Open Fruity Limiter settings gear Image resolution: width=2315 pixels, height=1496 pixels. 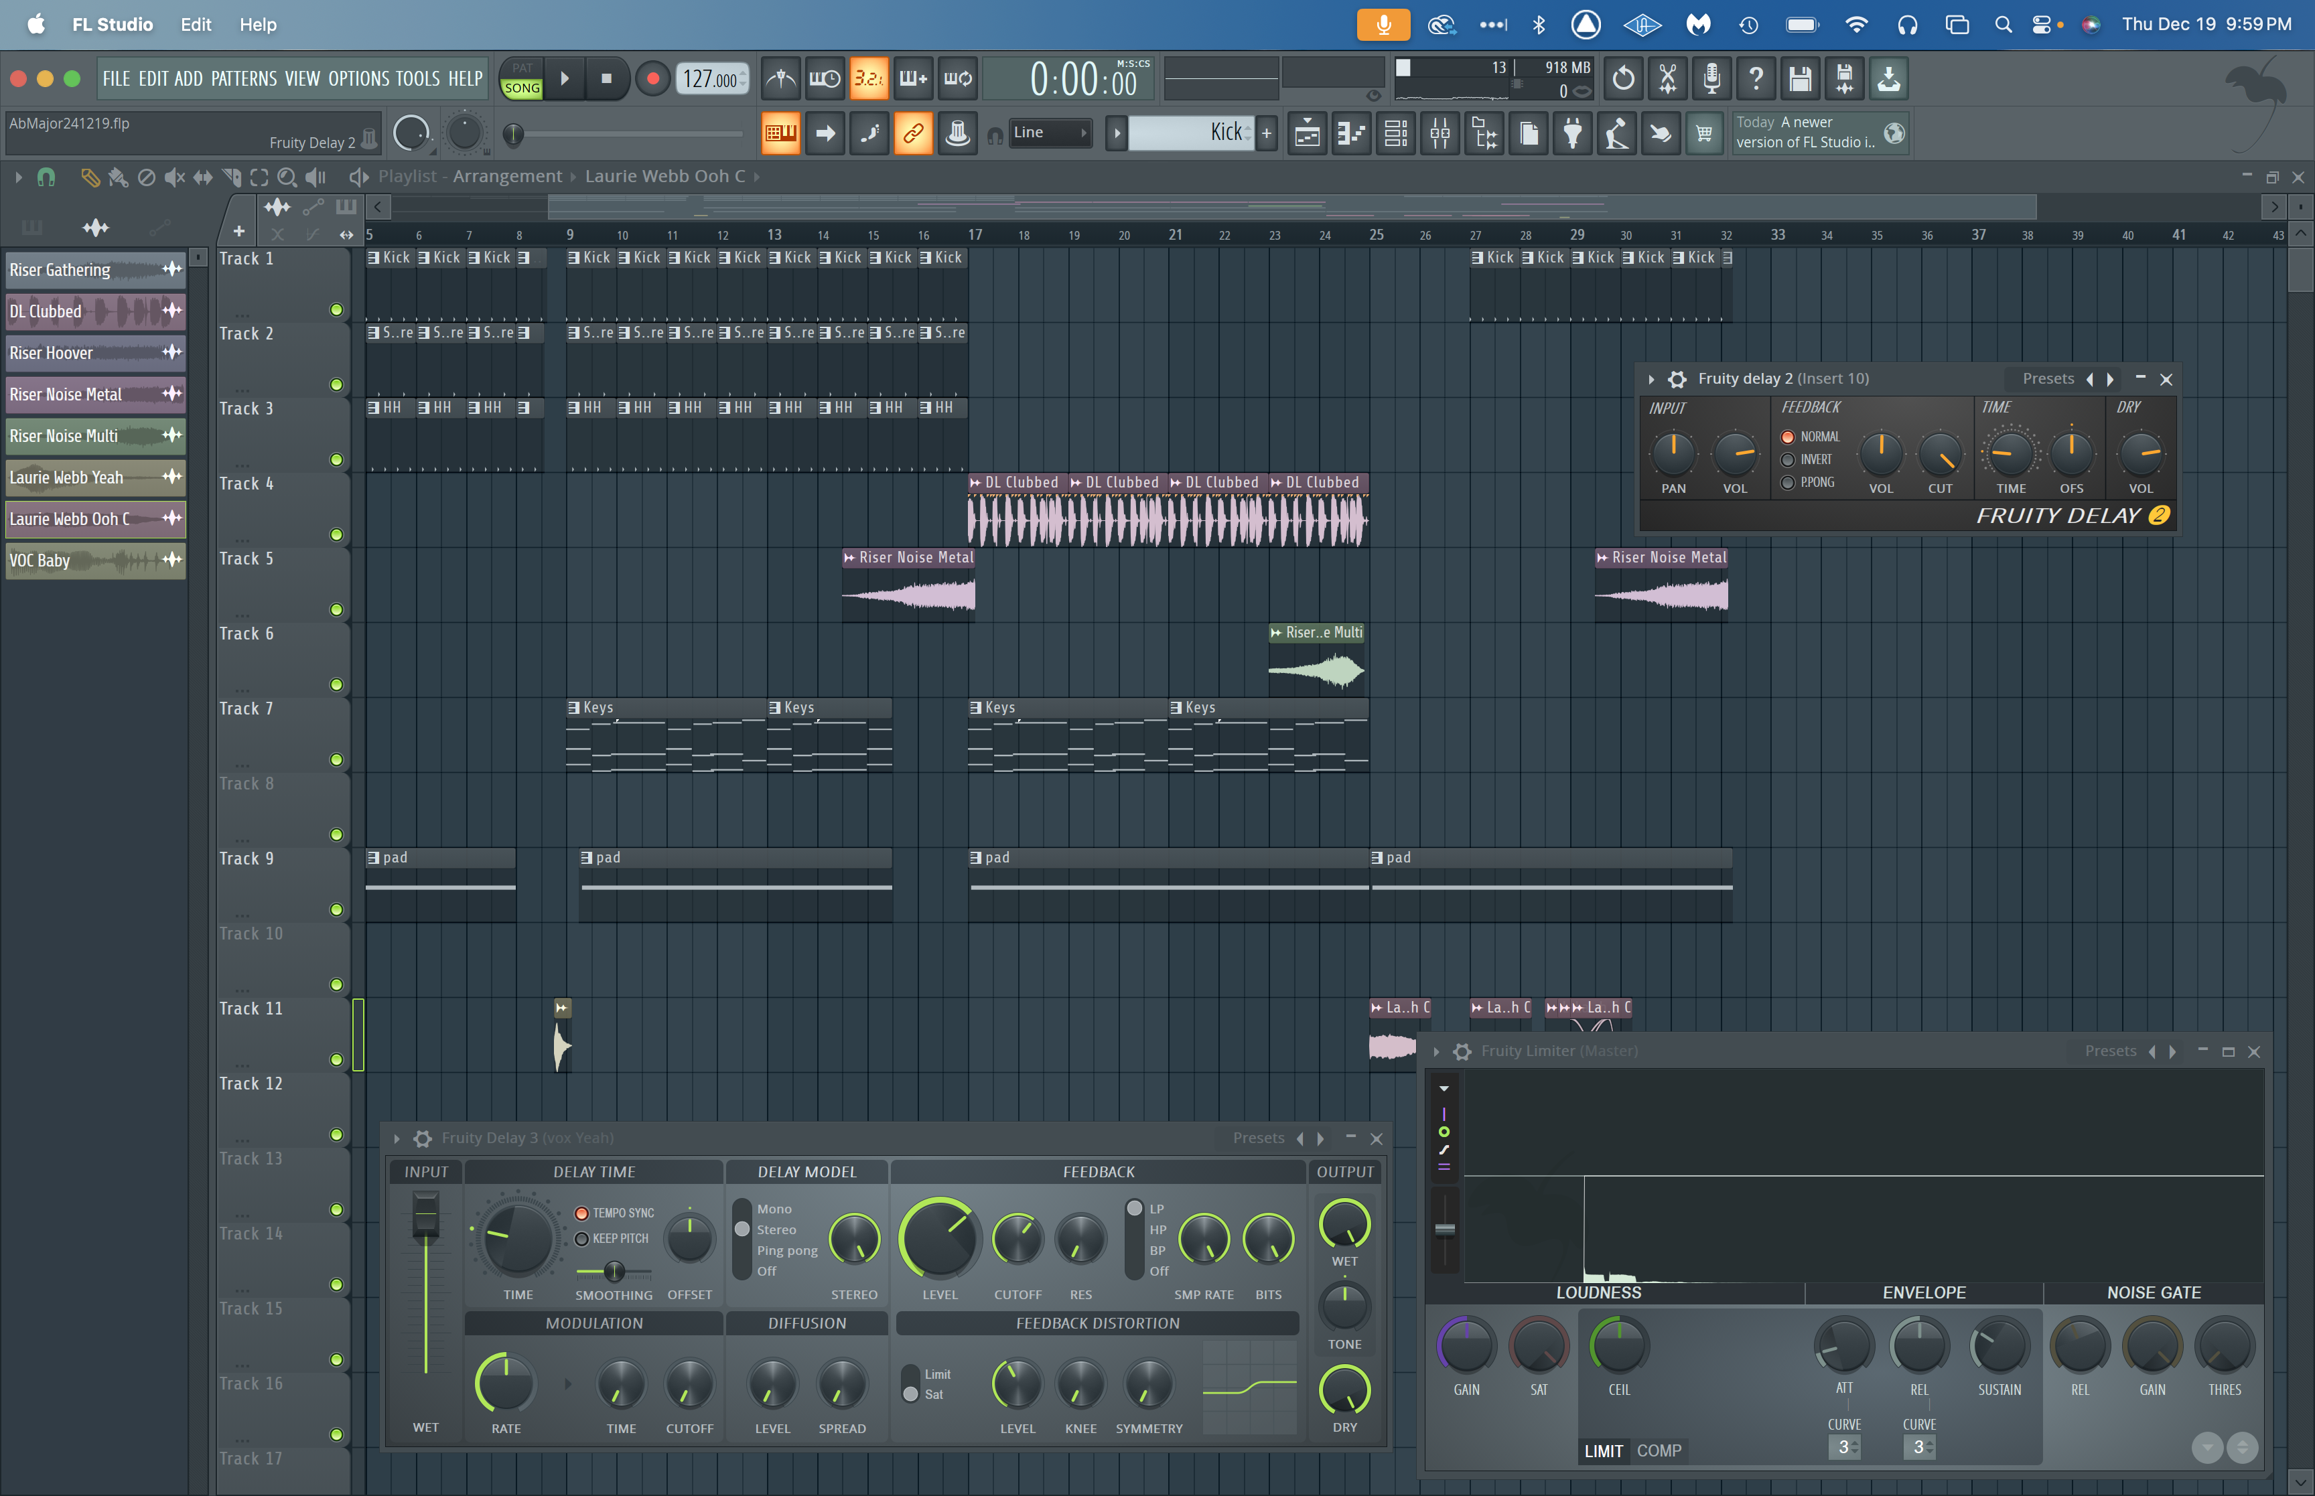(1462, 1051)
